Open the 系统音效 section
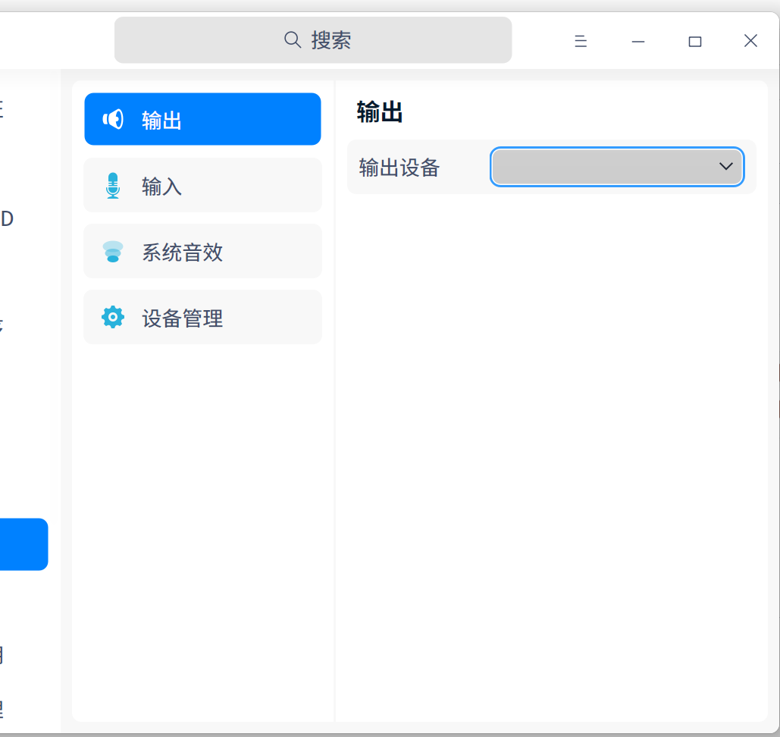The image size is (780, 737). (x=202, y=251)
